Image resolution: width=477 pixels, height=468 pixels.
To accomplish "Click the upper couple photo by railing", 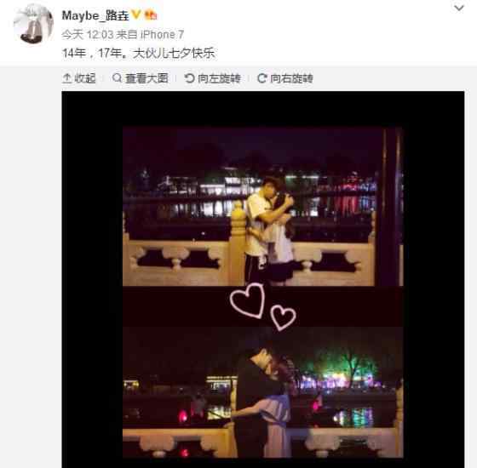I will point(263,207).
